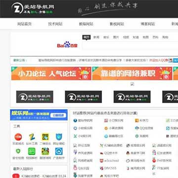Viewport: 178px width, 178px height.
Task: Open the 广告制作 blue tool icon
Action: [59, 151]
